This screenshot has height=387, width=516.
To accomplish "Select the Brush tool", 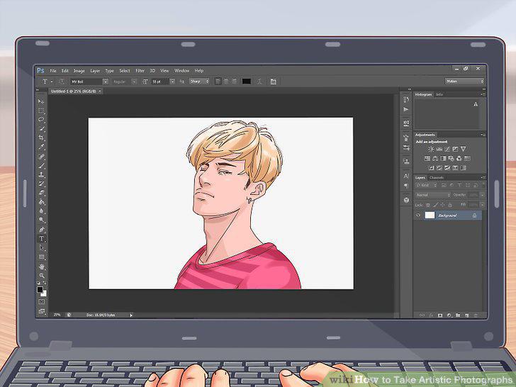I will pos(41,166).
